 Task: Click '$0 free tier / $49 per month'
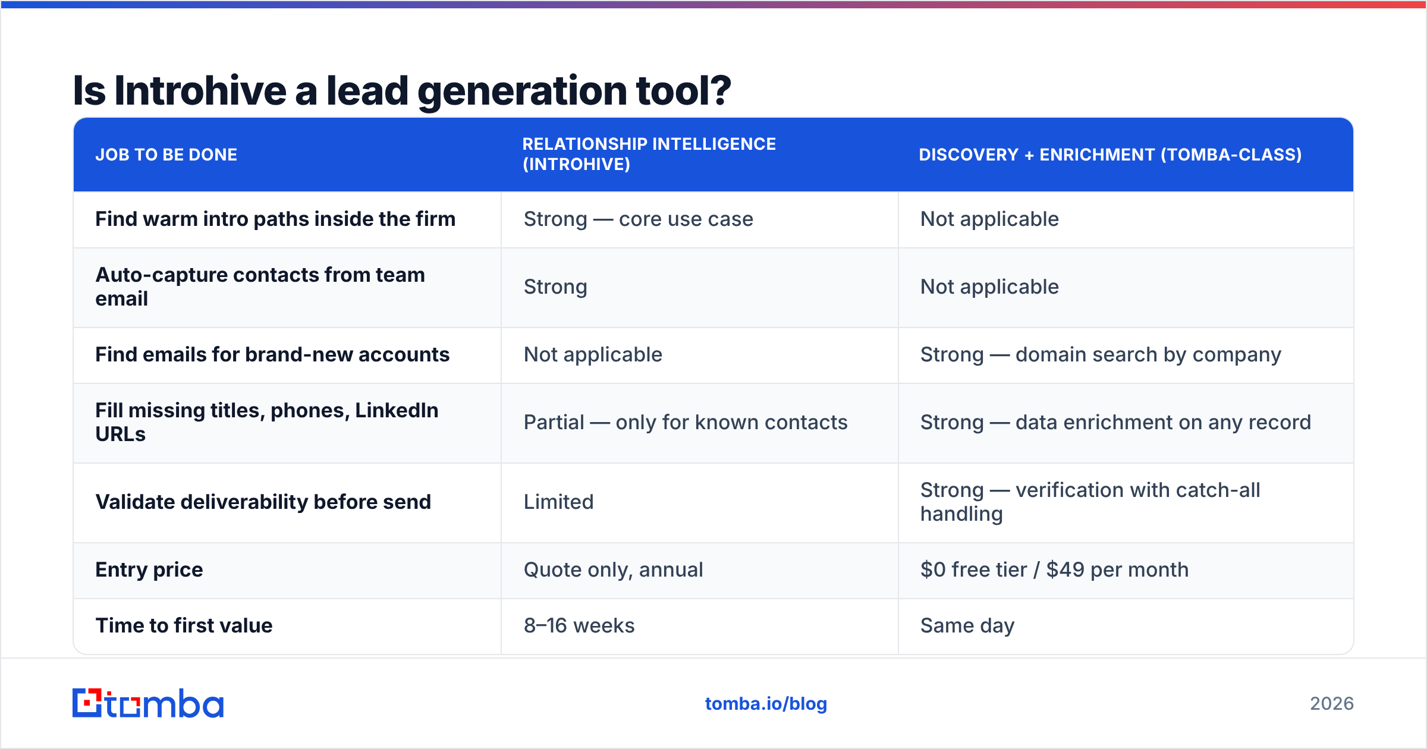click(1054, 570)
